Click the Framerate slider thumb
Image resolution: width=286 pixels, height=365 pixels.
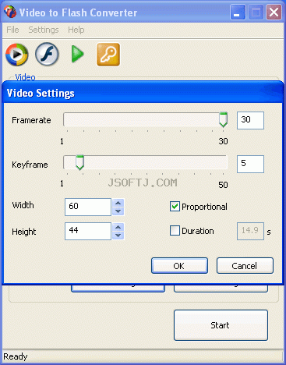(223, 119)
